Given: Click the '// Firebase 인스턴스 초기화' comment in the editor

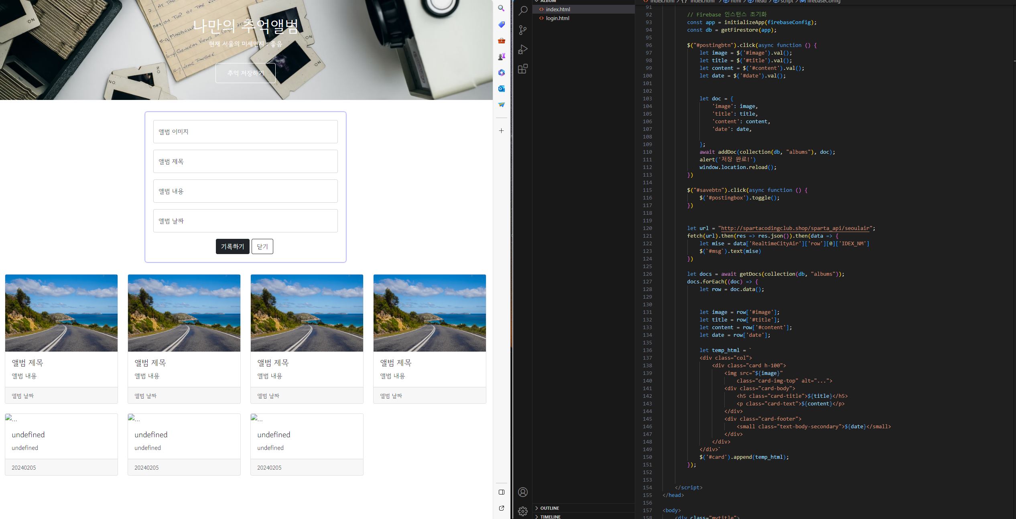Looking at the screenshot, I should coord(727,14).
